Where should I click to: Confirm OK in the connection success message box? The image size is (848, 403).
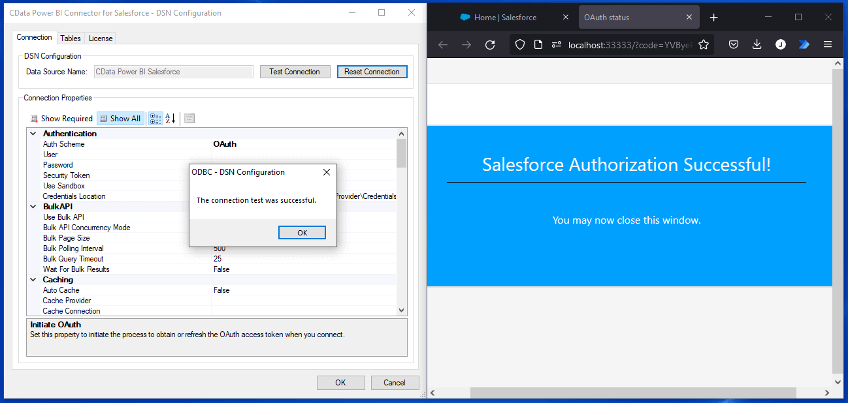click(302, 233)
